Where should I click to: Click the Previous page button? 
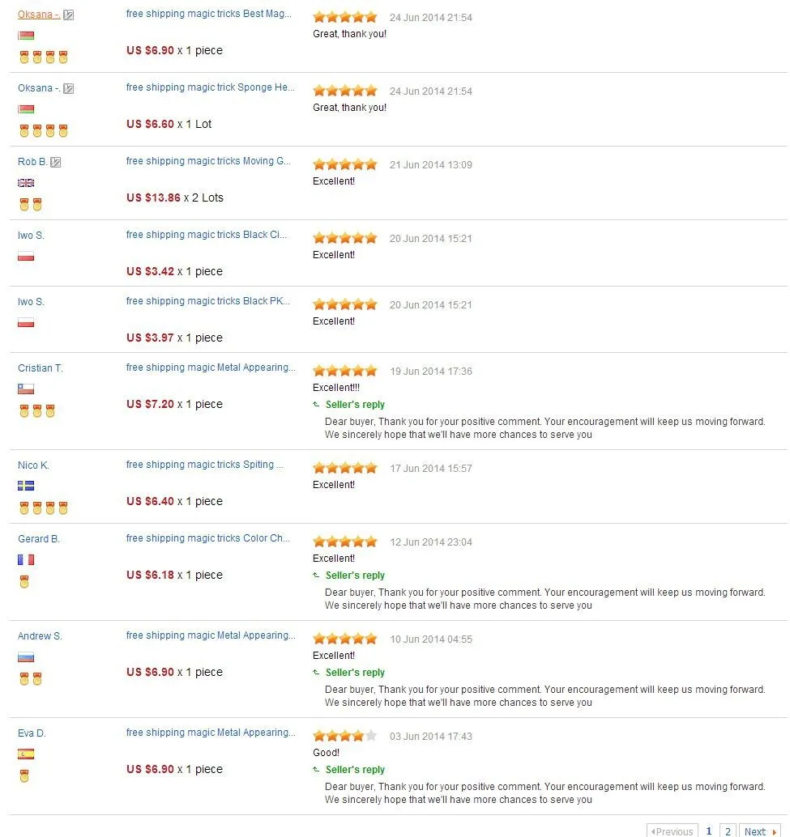(673, 831)
